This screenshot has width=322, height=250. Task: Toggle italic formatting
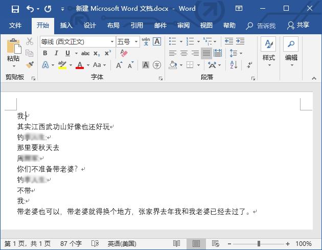[x=56, y=53]
